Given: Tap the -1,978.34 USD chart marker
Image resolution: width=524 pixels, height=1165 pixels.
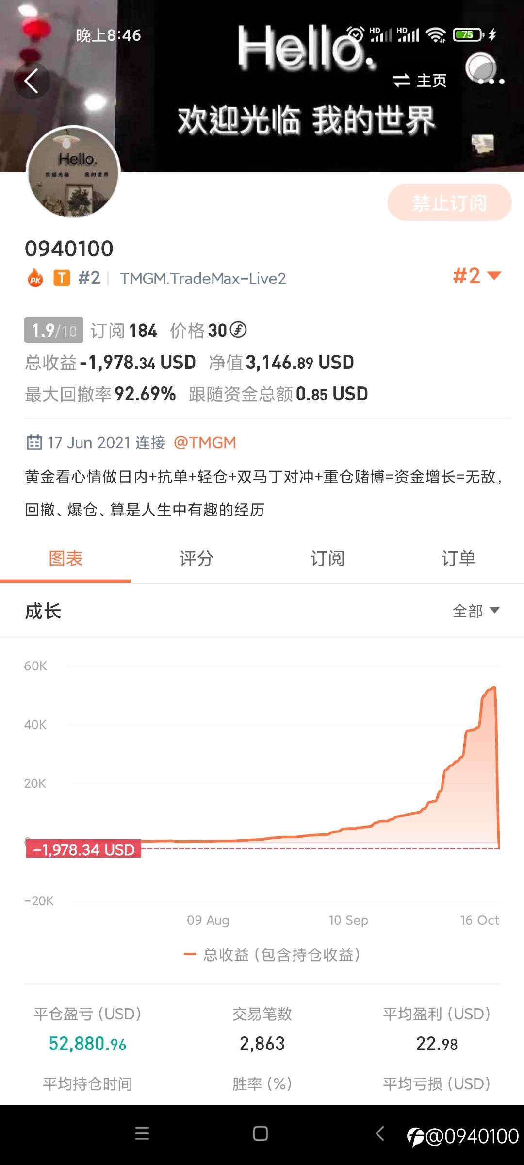Looking at the screenshot, I should 83,849.
